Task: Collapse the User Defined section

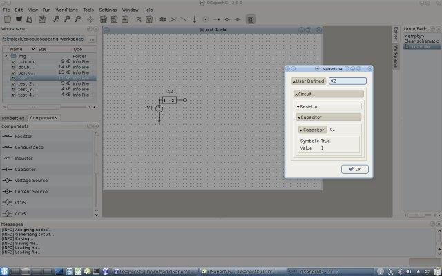Action: 308,81
